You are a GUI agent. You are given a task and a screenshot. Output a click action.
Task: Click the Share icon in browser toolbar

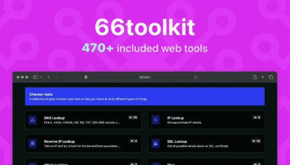click(255, 77)
